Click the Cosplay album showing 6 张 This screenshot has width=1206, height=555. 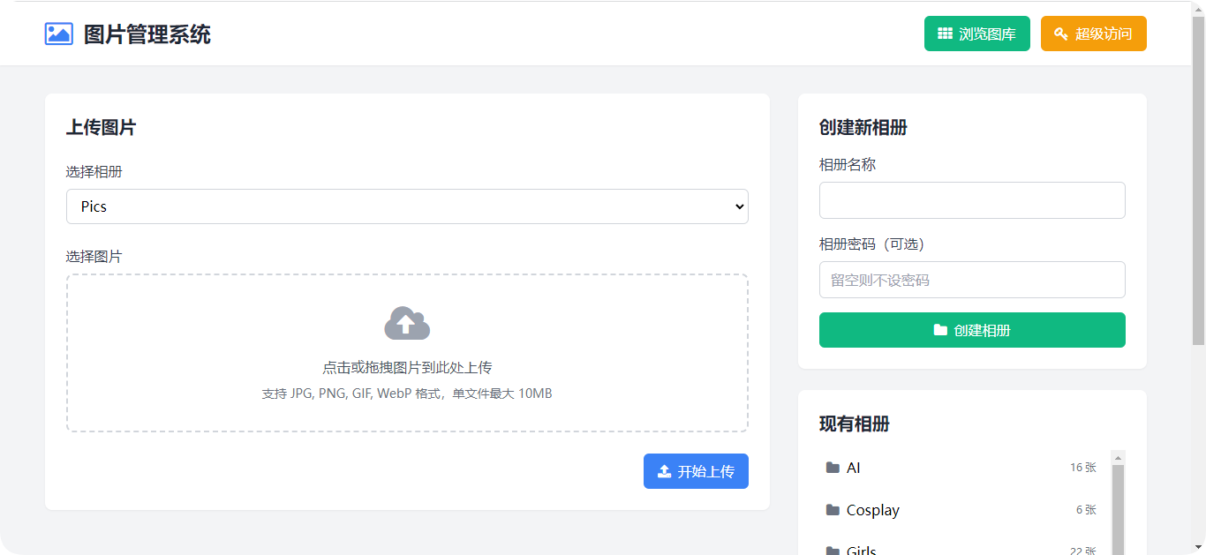pos(962,510)
